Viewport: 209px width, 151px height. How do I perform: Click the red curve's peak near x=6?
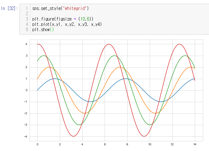point(108,44)
